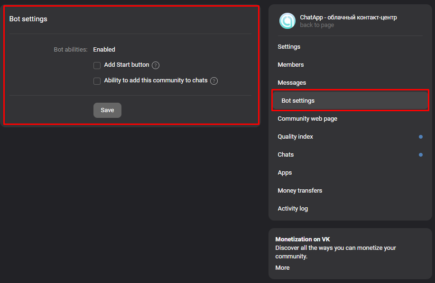Open help icon for adding community to chats
This screenshot has width=435, height=283.
pyautogui.click(x=214, y=81)
